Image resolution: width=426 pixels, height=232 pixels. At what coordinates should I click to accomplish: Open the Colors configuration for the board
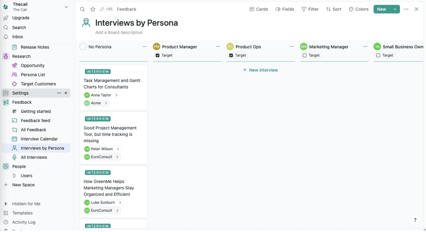(x=358, y=9)
